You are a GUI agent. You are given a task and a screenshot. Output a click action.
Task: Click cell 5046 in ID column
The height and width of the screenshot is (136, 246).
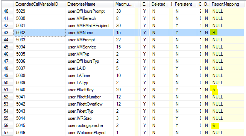39,133
